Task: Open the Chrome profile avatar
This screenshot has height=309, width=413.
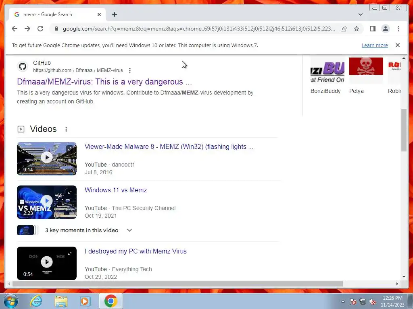Action: tap(385, 29)
